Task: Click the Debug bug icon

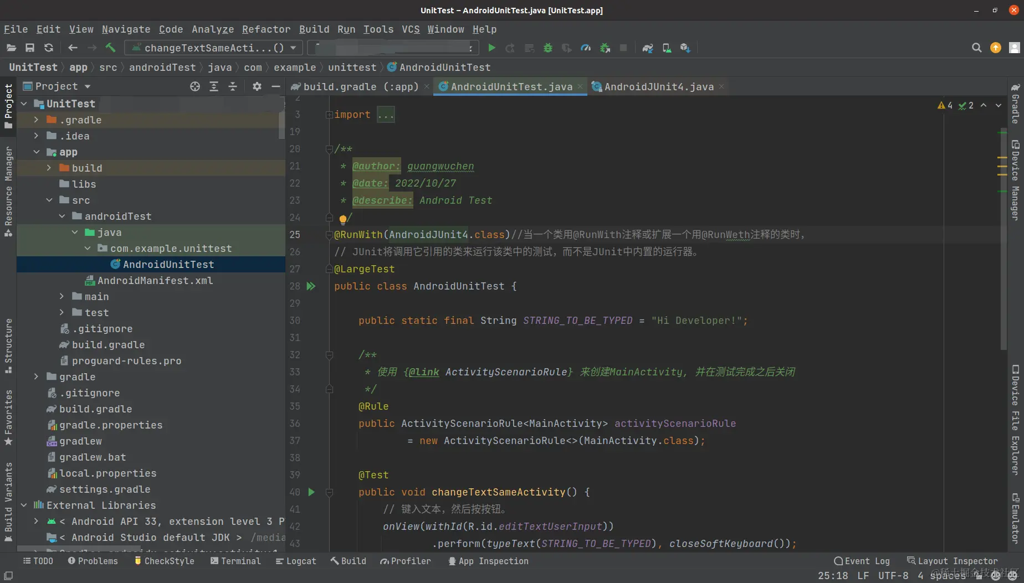Action: [548, 48]
